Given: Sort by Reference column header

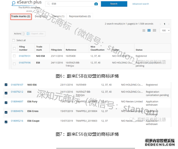Looking at the screenshot, I should (71, 50).
